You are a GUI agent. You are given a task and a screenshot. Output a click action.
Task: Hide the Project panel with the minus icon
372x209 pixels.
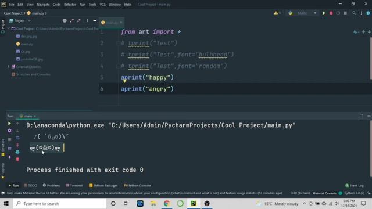tap(95, 21)
